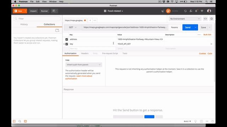Uncheck the address parameter checkbox
Image resolution: width=227 pixels, height=127 pixels.
[67, 39]
